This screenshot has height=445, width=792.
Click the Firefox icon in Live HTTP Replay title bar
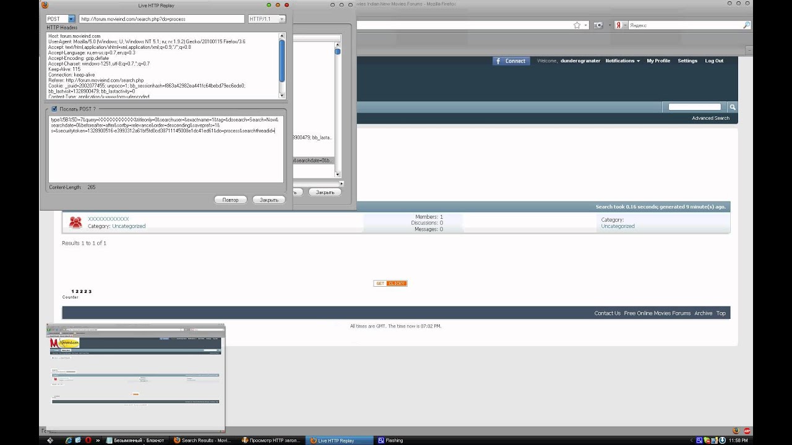pos(45,5)
